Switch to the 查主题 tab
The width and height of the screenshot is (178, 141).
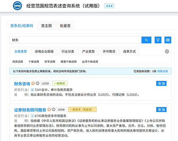[x=46, y=26]
